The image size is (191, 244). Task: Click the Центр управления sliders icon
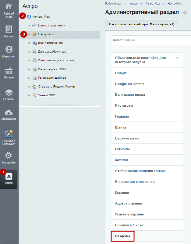(34, 25)
